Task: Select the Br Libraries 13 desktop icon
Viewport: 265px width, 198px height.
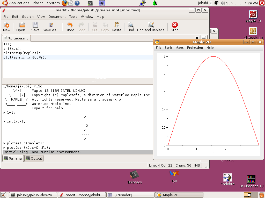Action: (x=251, y=181)
